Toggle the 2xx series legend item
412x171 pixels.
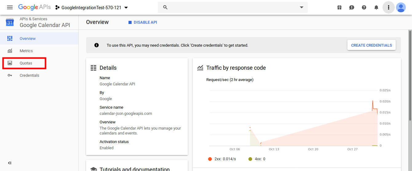click(x=222, y=159)
